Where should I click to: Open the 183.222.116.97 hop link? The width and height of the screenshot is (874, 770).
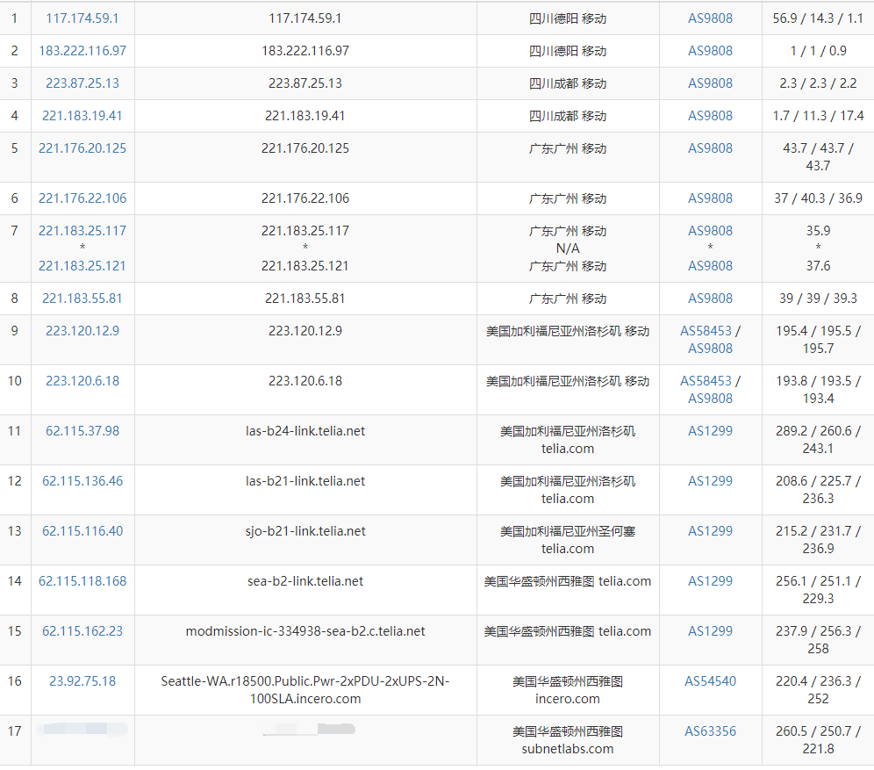[82, 51]
